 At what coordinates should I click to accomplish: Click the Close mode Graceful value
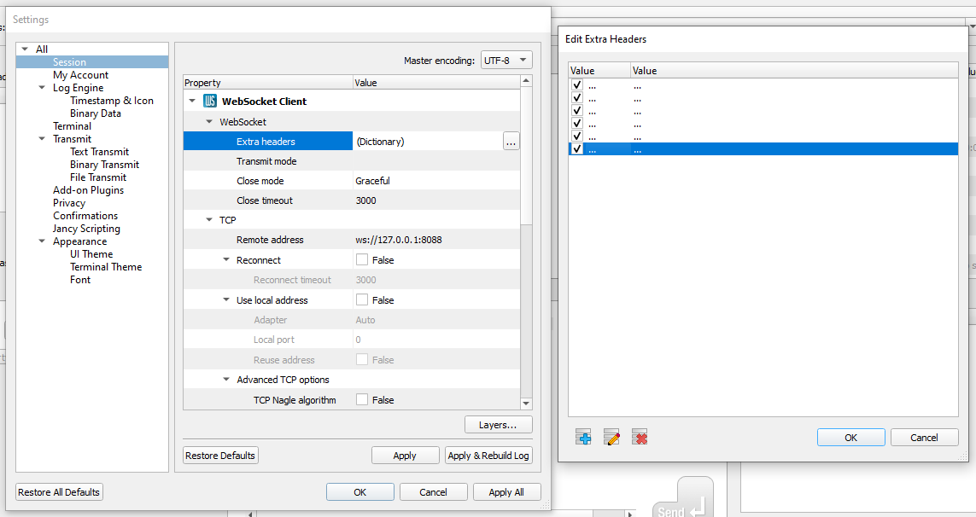373,181
